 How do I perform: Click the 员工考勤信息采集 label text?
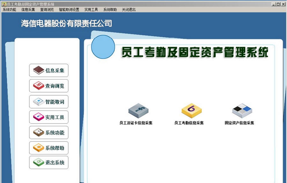pyautogui.click(x=189, y=123)
